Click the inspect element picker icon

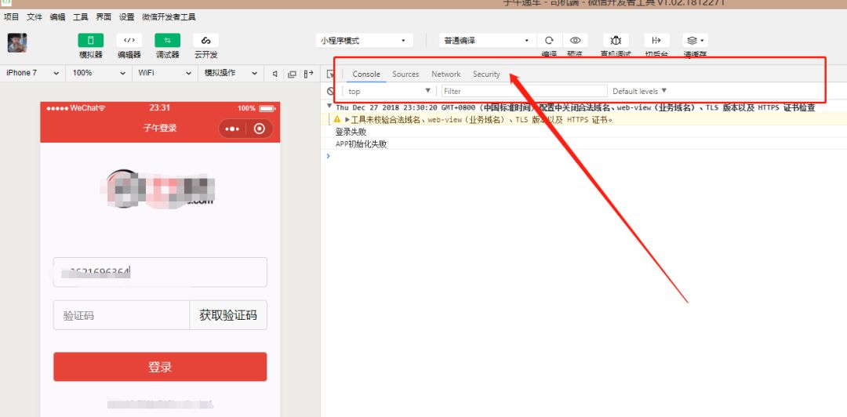point(331,74)
